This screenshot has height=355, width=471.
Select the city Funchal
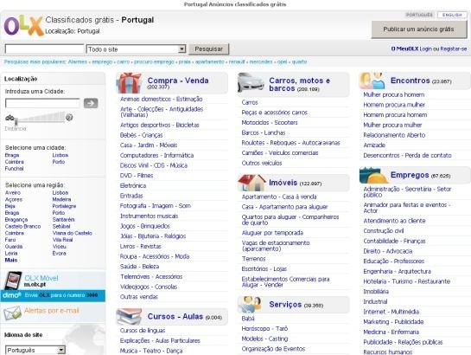[14, 169]
